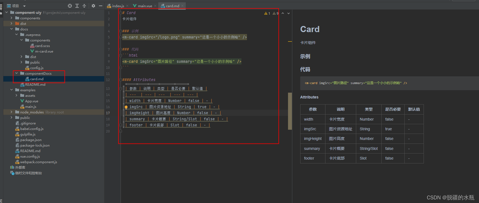Screen dimensions: 479x203
Task: Click the yellow intention bulb on imgSrc line
Action: point(126,107)
